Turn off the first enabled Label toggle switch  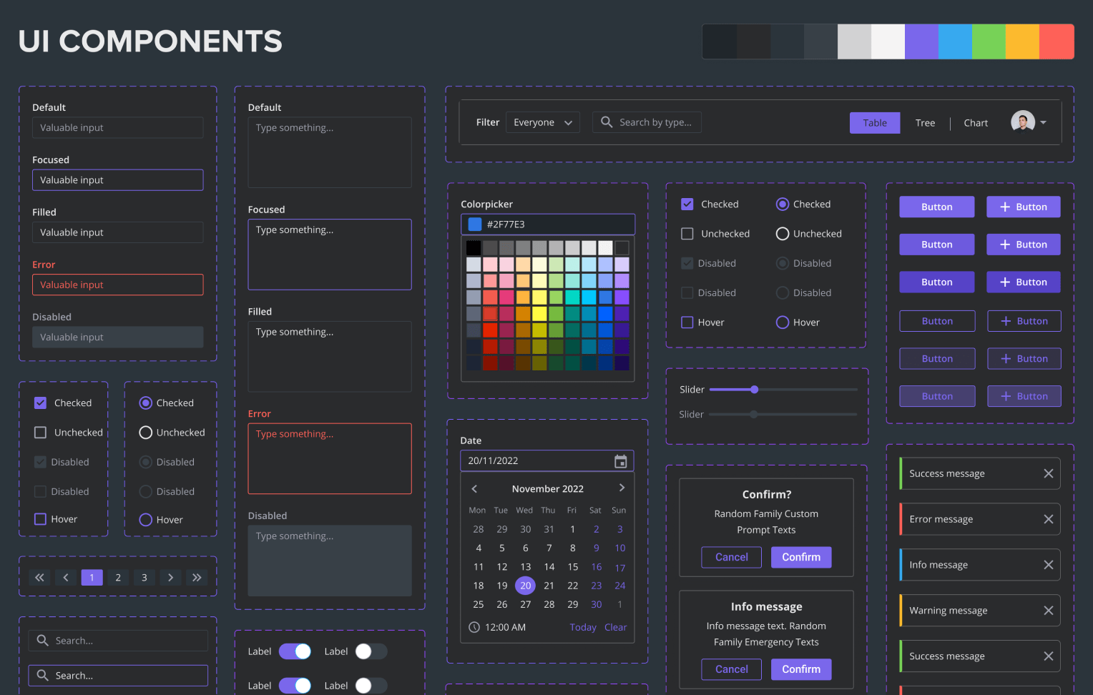point(295,651)
